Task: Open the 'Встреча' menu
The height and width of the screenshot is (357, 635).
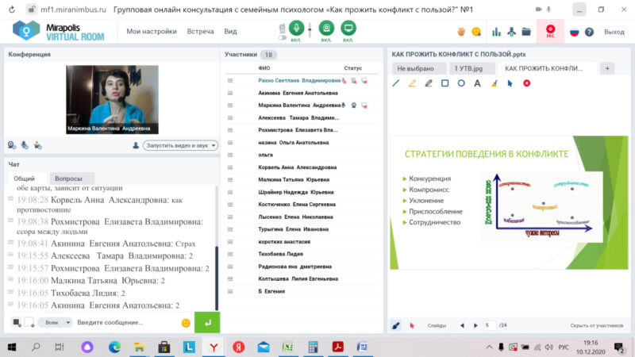Action: 200,31
